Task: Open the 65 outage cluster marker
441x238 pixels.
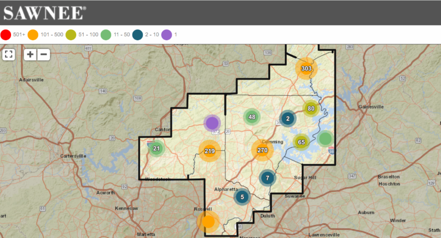Action: point(301,142)
